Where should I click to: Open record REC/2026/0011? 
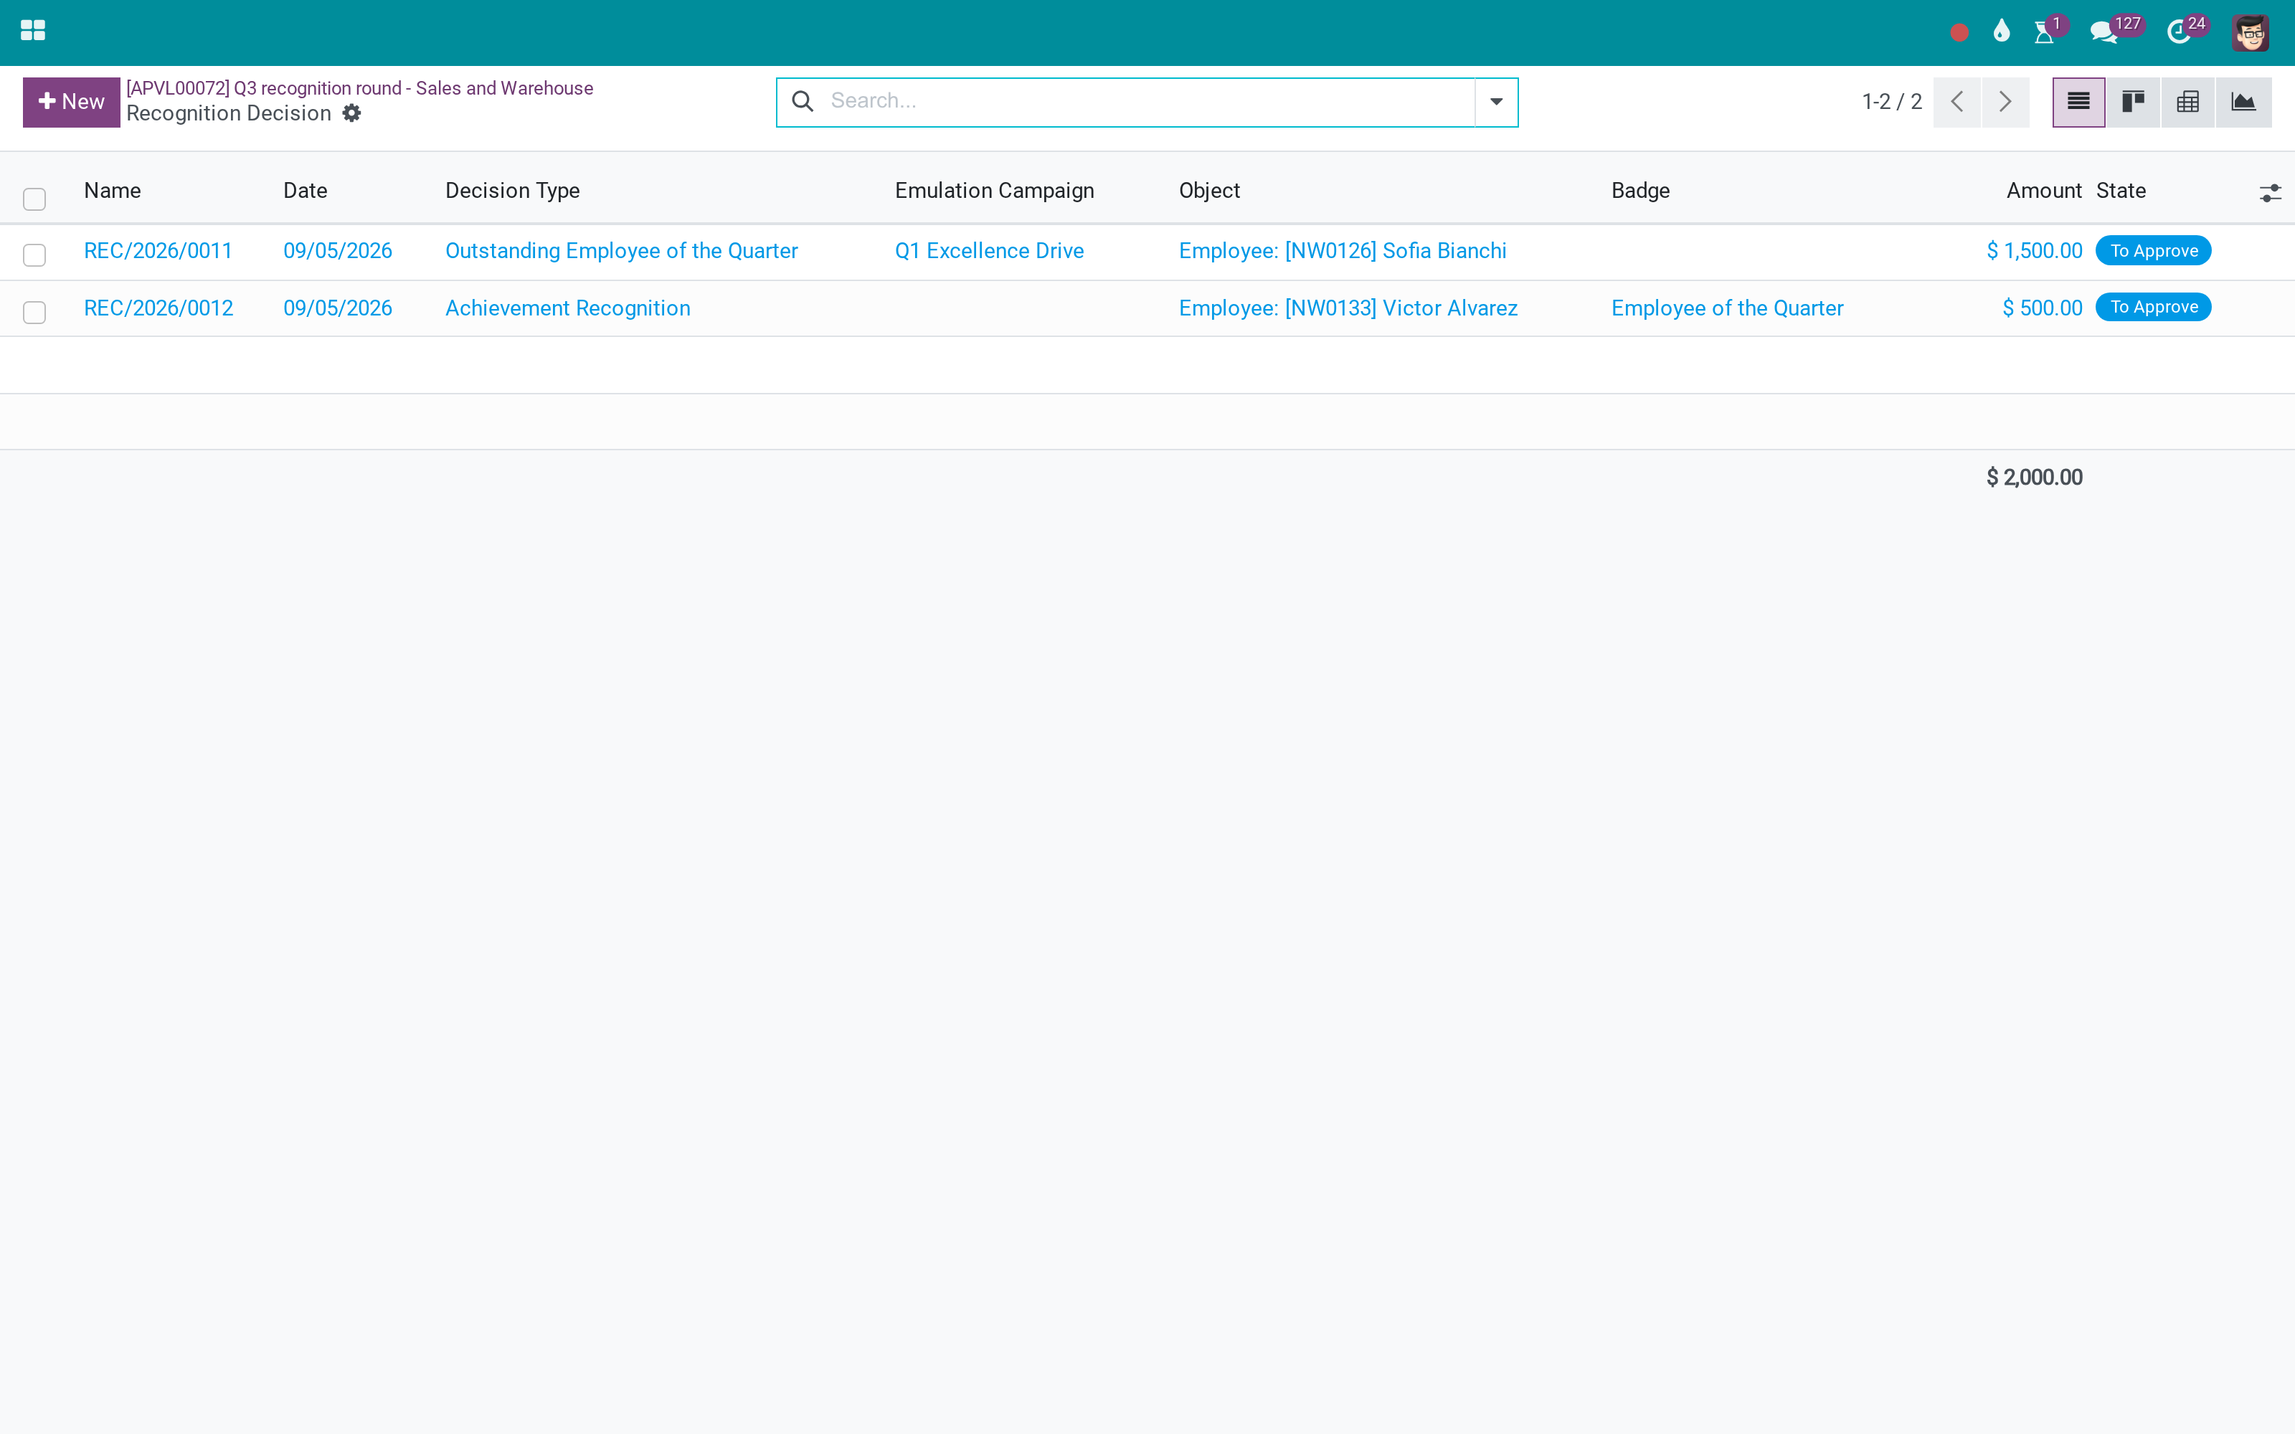(158, 252)
